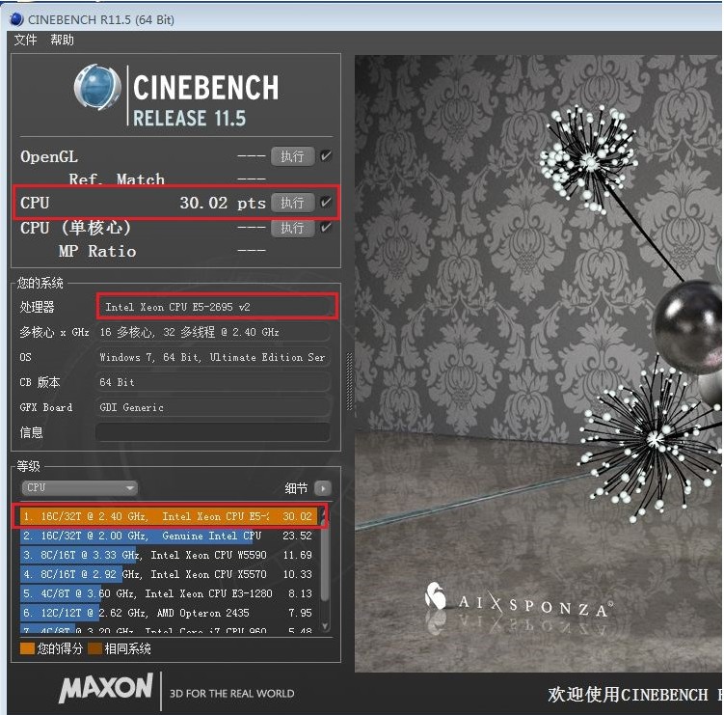The height and width of the screenshot is (715, 724).
Task: Click the rendered scene preview image
Action: click(x=538, y=364)
